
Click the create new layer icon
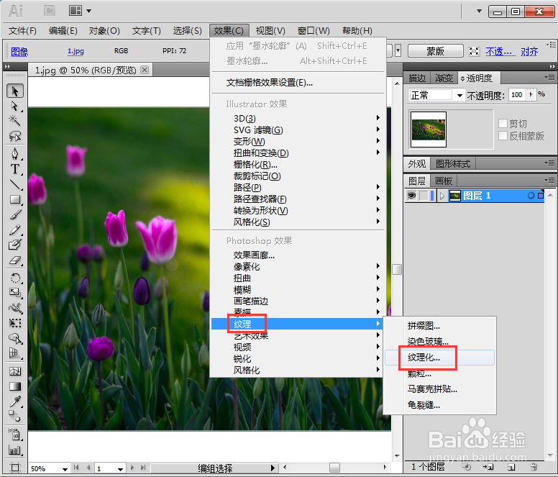[x=511, y=467]
